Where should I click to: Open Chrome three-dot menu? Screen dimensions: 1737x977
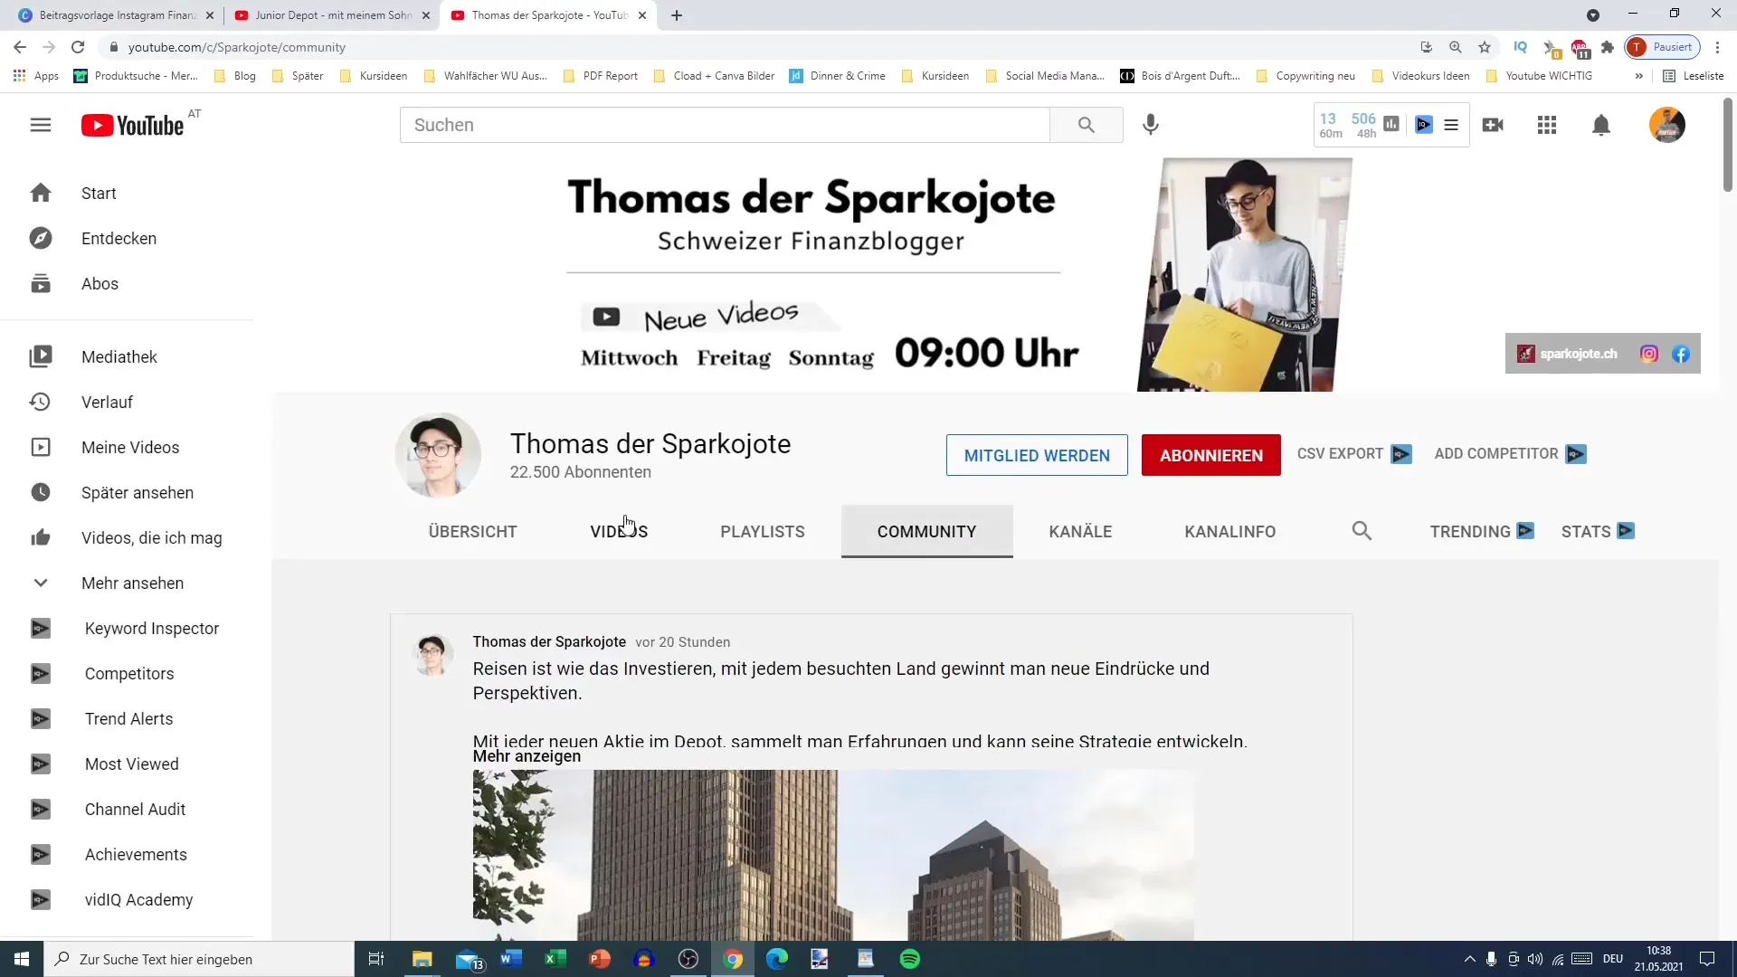tap(1717, 47)
